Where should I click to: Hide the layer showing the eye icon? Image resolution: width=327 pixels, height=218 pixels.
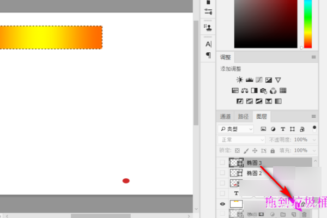[x=222, y=204]
